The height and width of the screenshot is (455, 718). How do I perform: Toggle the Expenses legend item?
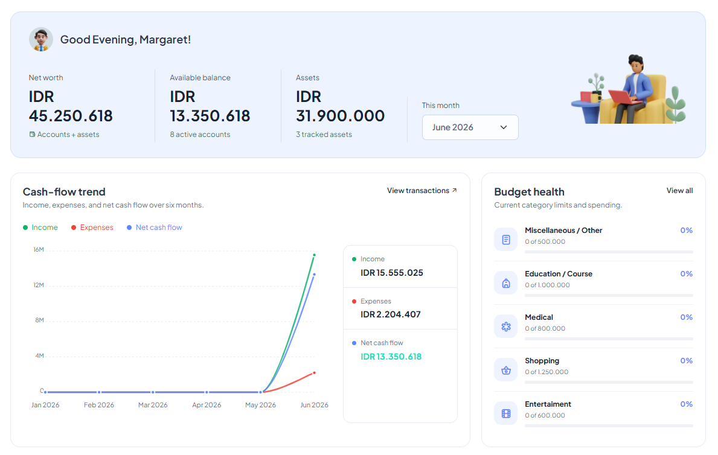coord(92,227)
